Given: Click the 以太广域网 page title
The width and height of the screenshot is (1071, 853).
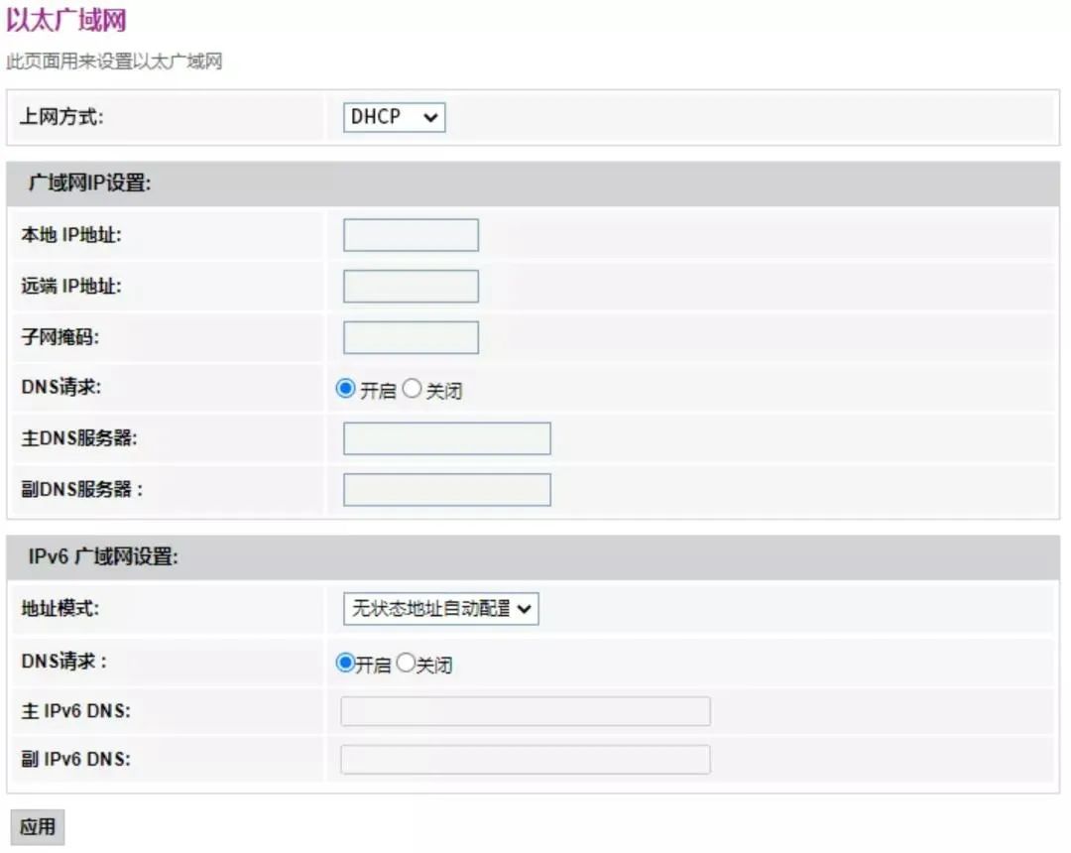Looking at the screenshot, I should point(66,20).
